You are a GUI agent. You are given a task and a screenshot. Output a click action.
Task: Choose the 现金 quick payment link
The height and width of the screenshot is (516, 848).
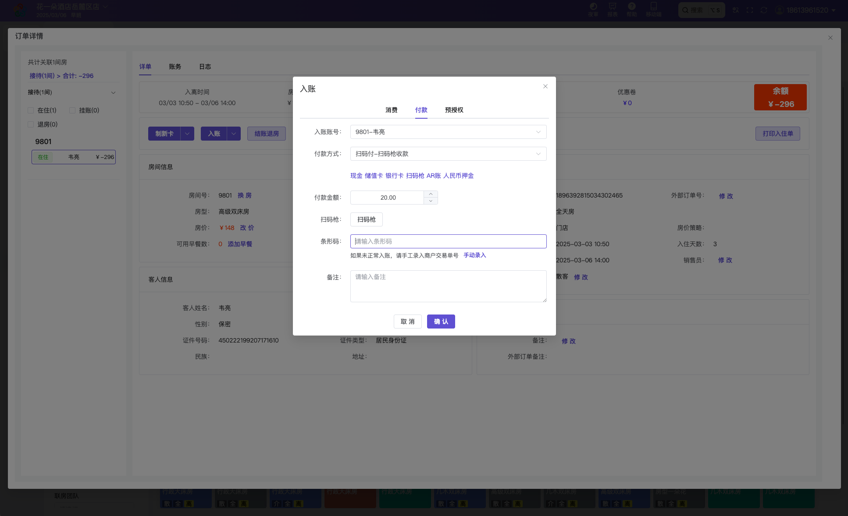pos(356,176)
